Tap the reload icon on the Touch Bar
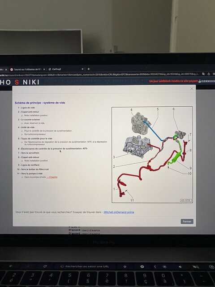The width and height of the screenshot is (215, 287). pos(45,266)
